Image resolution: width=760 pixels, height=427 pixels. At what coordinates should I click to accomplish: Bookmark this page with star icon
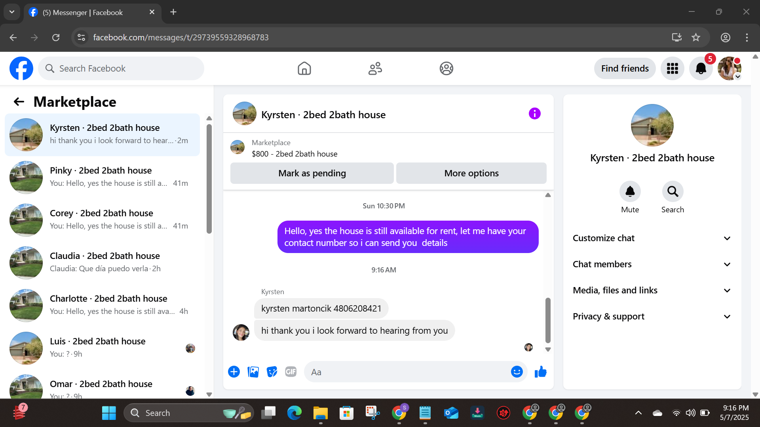click(x=695, y=38)
